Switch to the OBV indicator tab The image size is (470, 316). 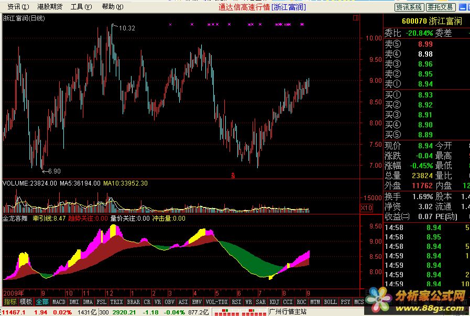point(170,302)
